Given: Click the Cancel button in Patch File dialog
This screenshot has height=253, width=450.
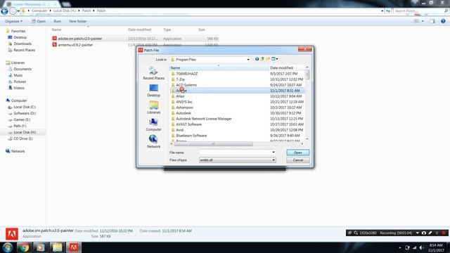Looking at the screenshot, I should (x=298, y=160).
